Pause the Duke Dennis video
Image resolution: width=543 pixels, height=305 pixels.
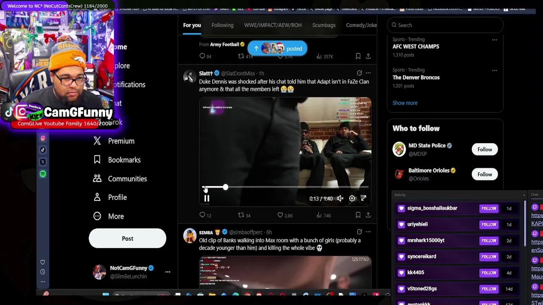click(207, 198)
